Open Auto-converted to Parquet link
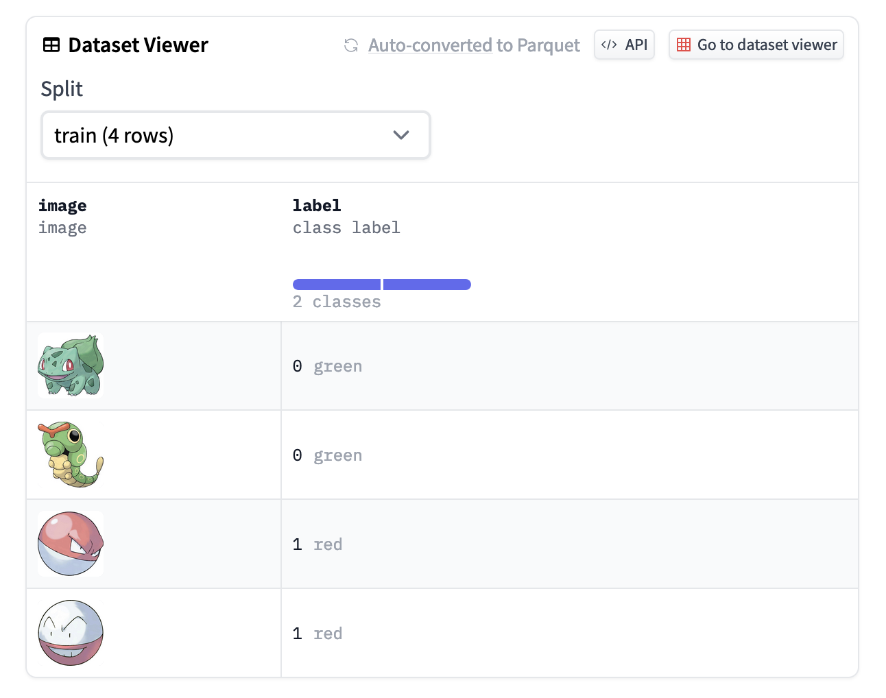The width and height of the screenshot is (886, 698). 474,45
